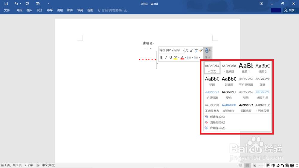Apply the 标题 2 style
299x168 pixels.
pyautogui.click(x=263, y=68)
